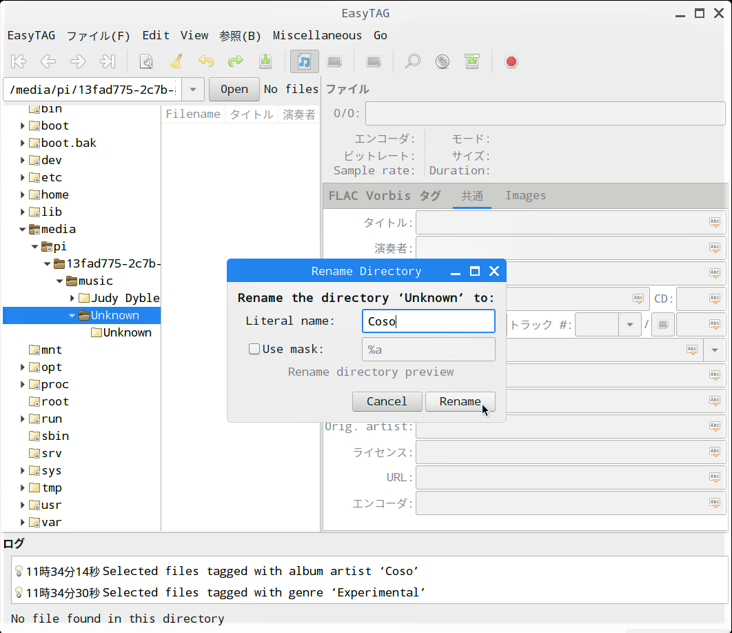Open the View menu

(194, 35)
